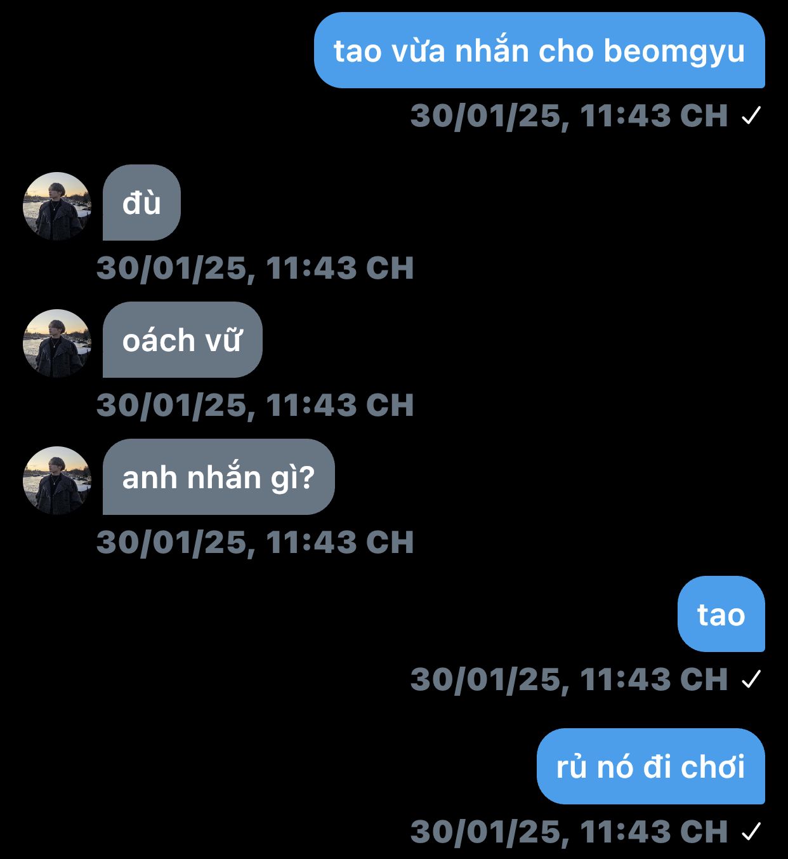Click the "anh nhắn gì?" message bubble
Screen dimensions: 788x859
pyautogui.click(x=218, y=477)
